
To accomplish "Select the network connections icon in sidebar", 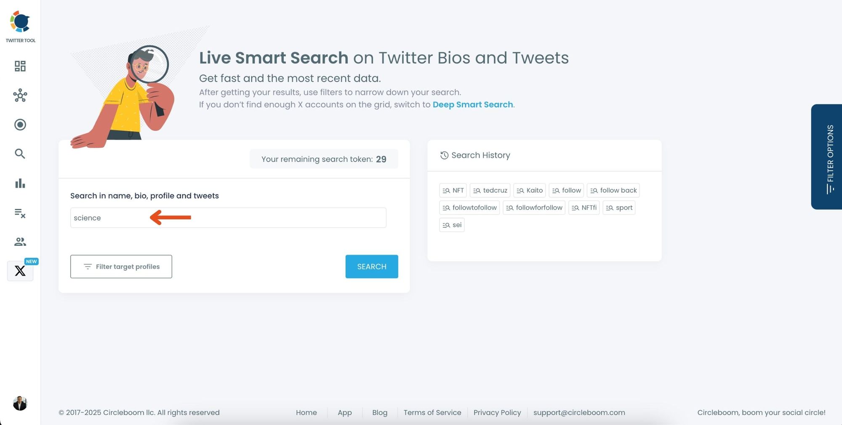I will pos(20,96).
